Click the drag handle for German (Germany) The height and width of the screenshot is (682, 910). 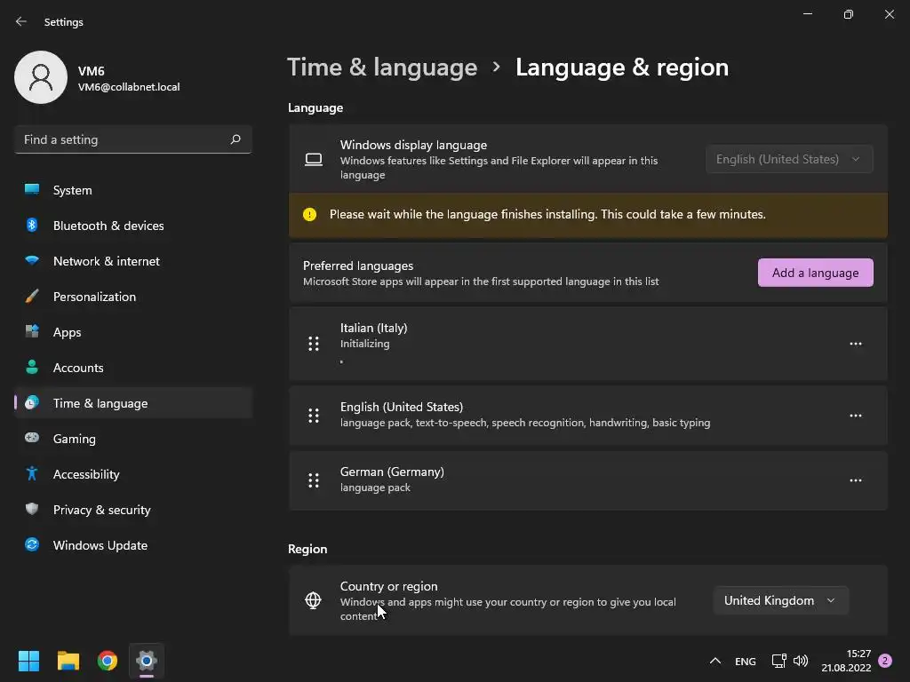click(314, 480)
